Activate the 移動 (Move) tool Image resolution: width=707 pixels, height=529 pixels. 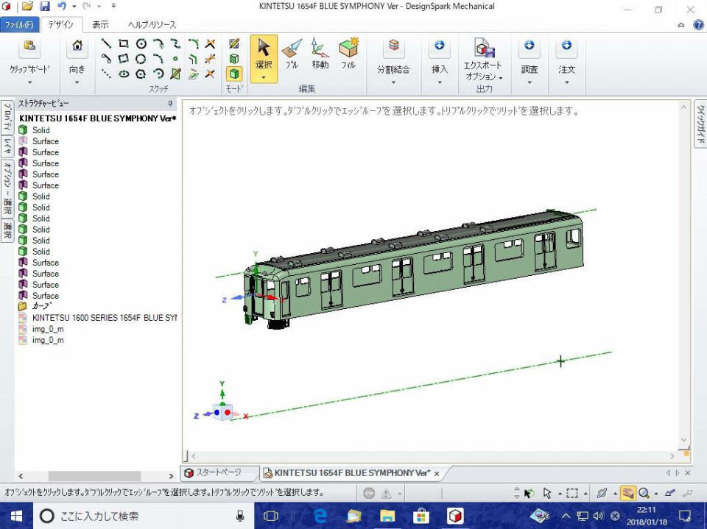click(x=320, y=54)
